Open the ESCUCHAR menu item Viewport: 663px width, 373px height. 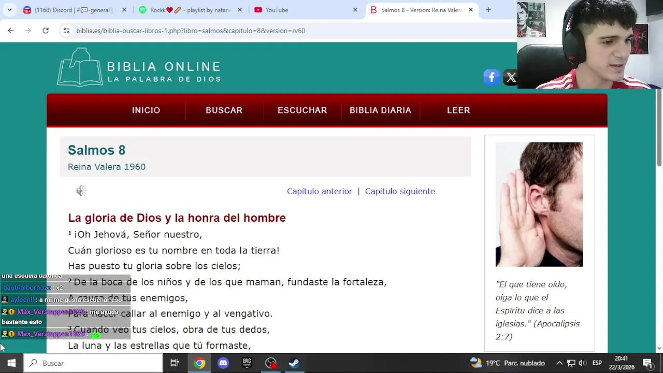pyautogui.click(x=302, y=110)
